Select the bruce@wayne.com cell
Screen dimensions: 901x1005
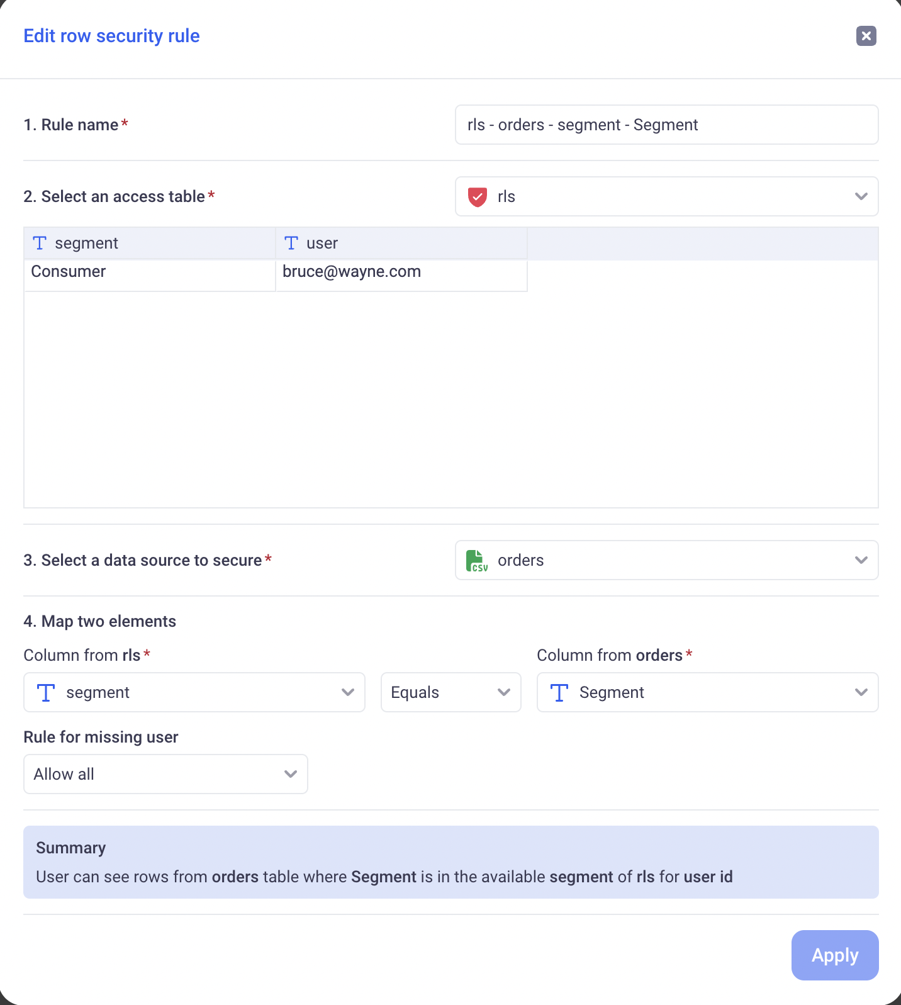401,272
